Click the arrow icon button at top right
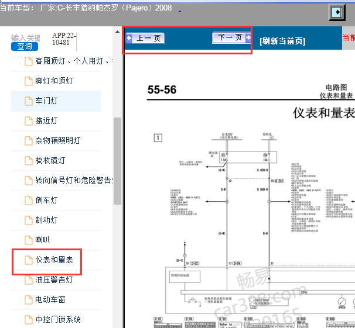 point(337,12)
